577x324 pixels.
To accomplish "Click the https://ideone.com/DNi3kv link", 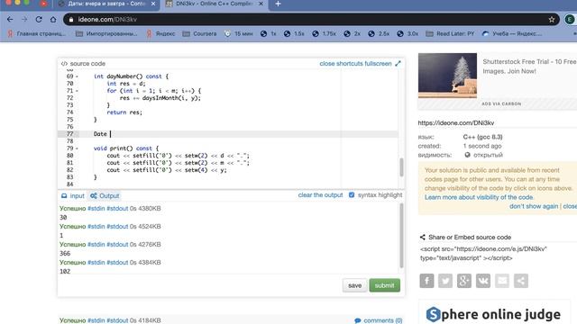I will [x=456, y=123].
